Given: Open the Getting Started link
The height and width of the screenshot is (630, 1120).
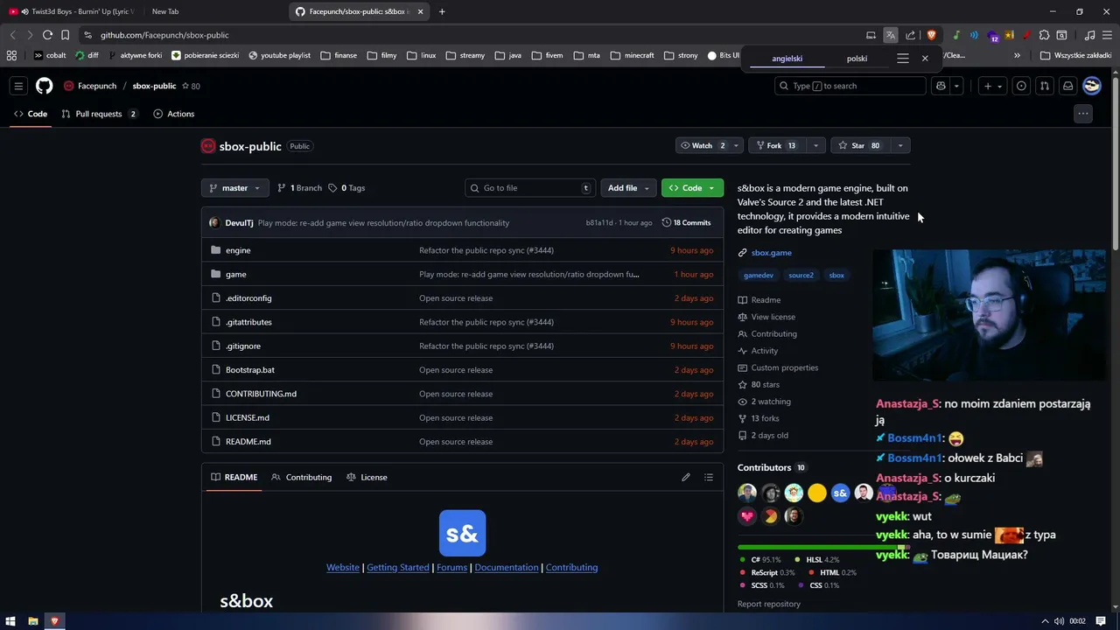Looking at the screenshot, I should coord(397,567).
